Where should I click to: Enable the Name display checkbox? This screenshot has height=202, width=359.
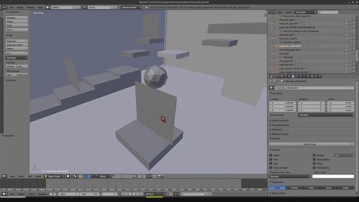pos(271,155)
